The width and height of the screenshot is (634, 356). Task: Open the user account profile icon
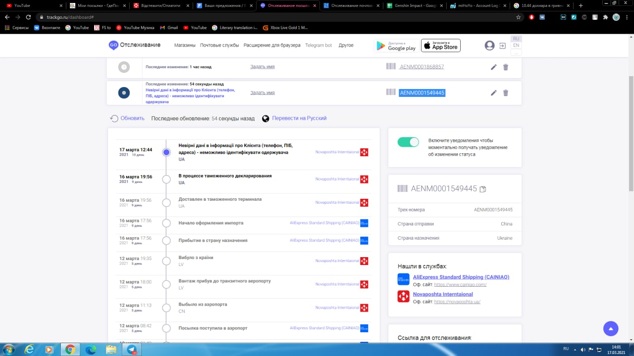coord(489,45)
